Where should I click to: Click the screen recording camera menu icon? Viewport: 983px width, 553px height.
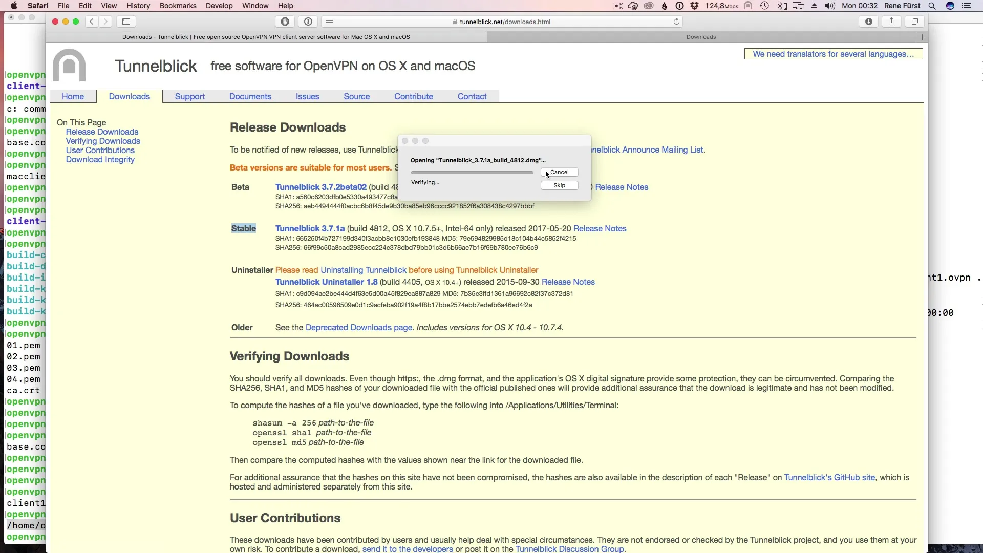[x=618, y=6]
